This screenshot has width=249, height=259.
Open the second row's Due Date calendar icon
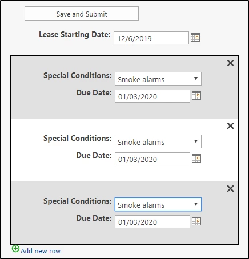point(196,158)
